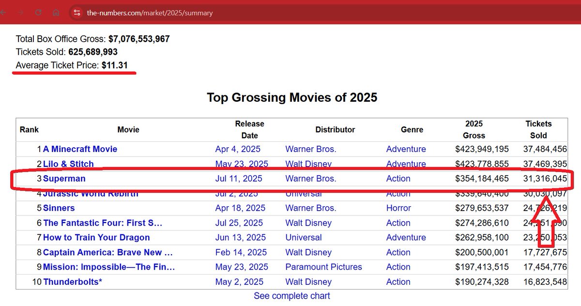Click tickets sold value 16,823,548
This screenshot has width=581, height=306.
(545, 282)
